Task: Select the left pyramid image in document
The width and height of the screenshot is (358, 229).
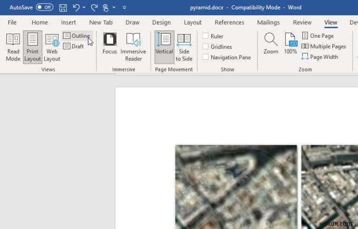Action: pos(236,187)
